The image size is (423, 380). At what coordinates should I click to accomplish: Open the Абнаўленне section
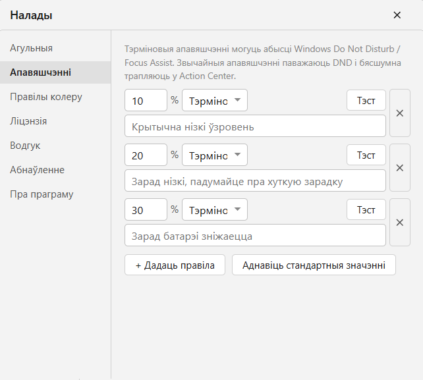point(55,170)
